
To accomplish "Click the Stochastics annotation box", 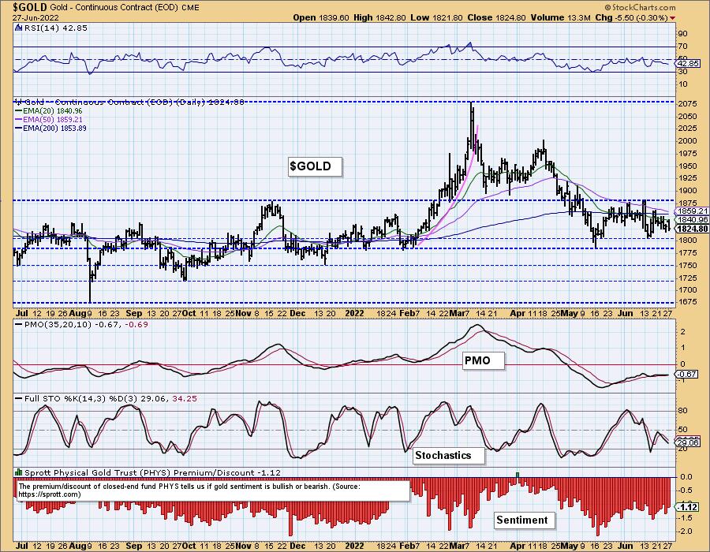I will pyautogui.click(x=448, y=455).
